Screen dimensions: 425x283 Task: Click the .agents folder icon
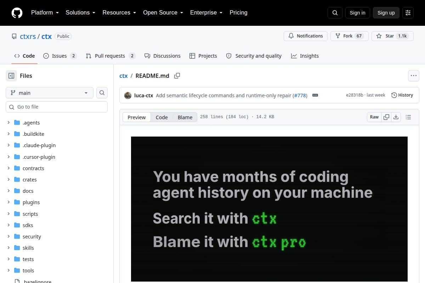point(17,123)
